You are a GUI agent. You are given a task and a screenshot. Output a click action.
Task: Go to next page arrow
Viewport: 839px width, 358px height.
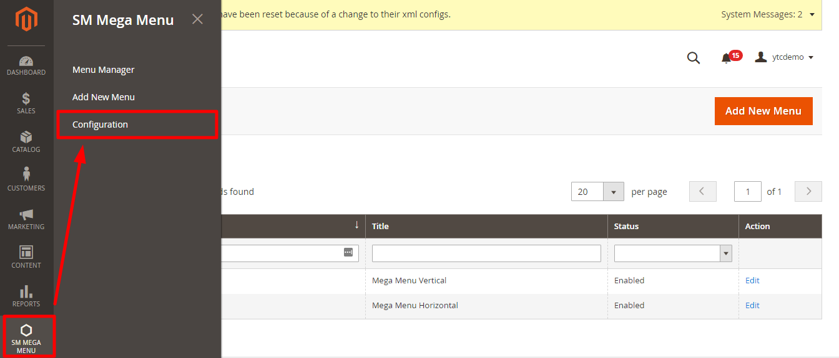[x=808, y=192]
